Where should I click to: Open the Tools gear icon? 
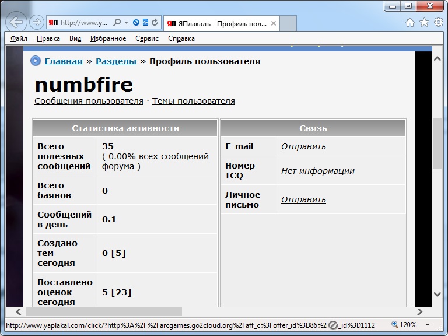(439, 22)
